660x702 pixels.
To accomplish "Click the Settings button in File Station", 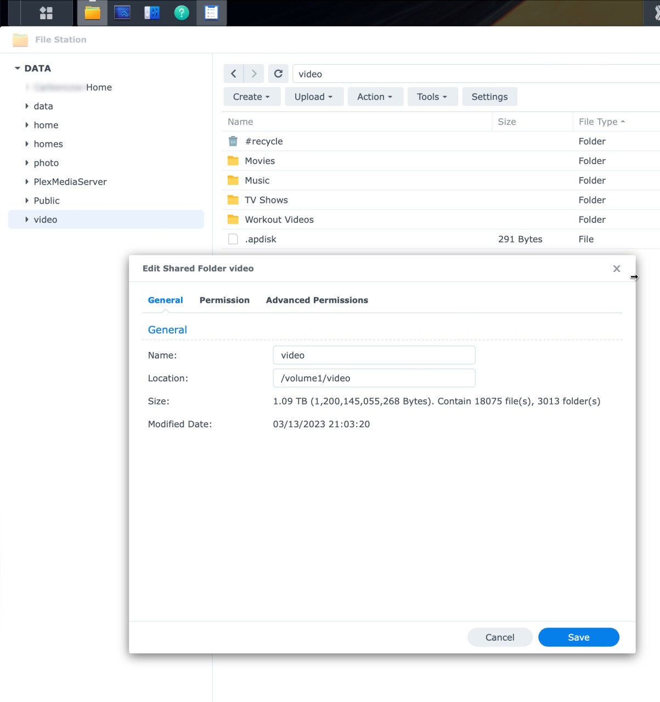I will (489, 97).
